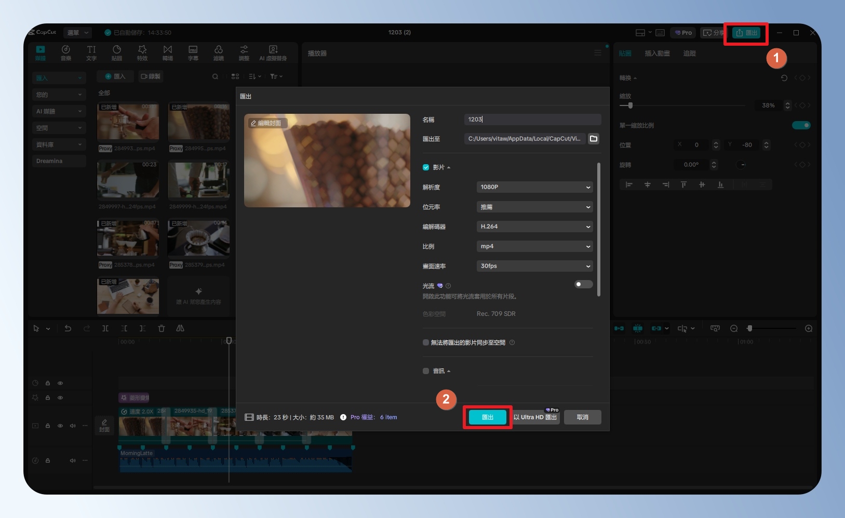Expand the 30fps frame rate dropdown
This screenshot has width=845, height=518.
(x=534, y=266)
